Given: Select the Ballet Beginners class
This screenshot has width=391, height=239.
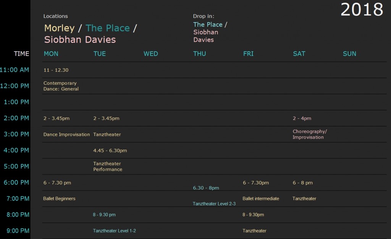Looking at the screenshot, I should 59,199.
